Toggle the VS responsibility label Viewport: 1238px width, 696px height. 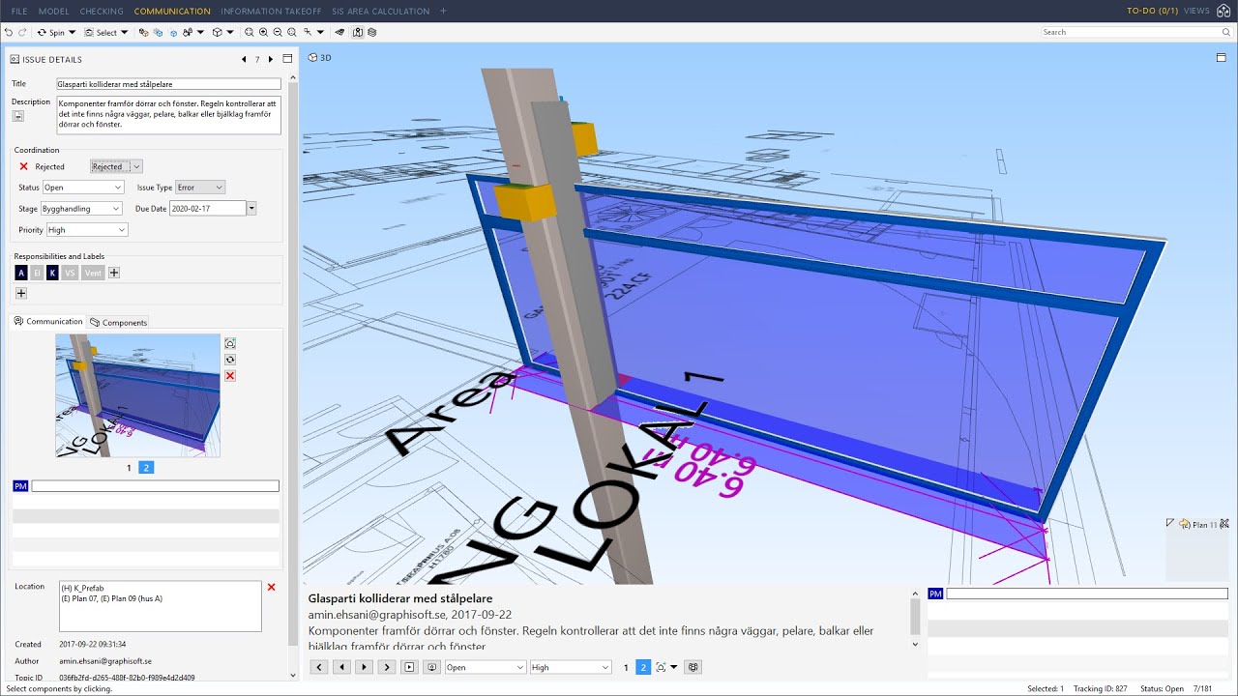pyautogui.click(x=70, y=273)
